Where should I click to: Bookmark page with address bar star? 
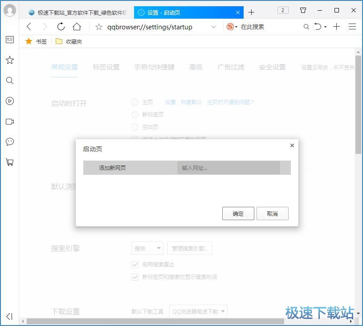98,27
